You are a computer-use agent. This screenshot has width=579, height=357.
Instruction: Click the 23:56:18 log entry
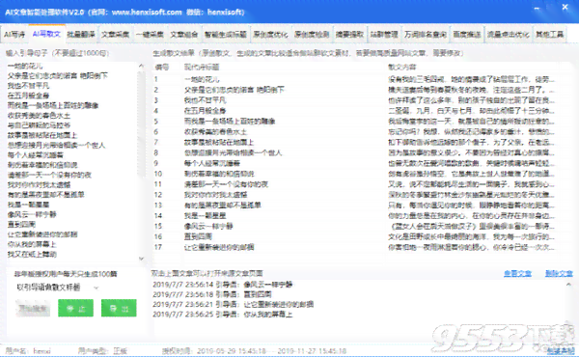tap(212, 294)
